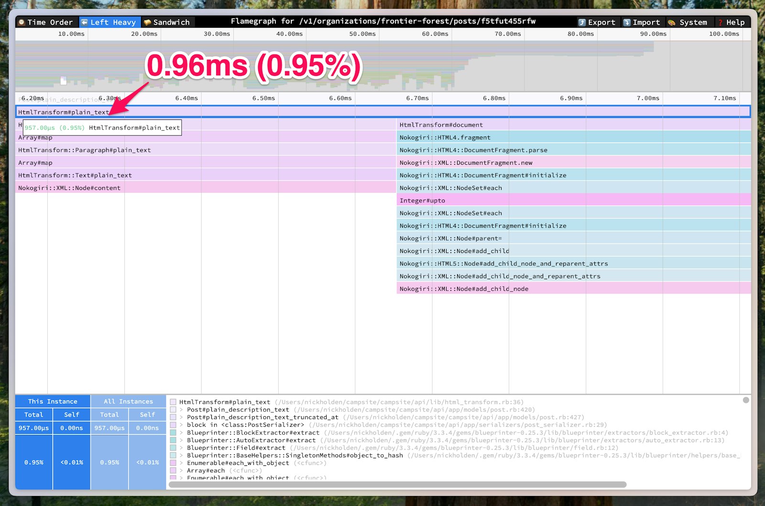Click the sandwich emoji on the Sandwich tab

148,21
